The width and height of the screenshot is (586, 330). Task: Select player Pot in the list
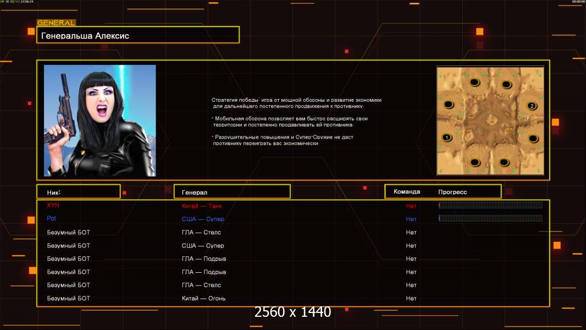tap(51, 218)
